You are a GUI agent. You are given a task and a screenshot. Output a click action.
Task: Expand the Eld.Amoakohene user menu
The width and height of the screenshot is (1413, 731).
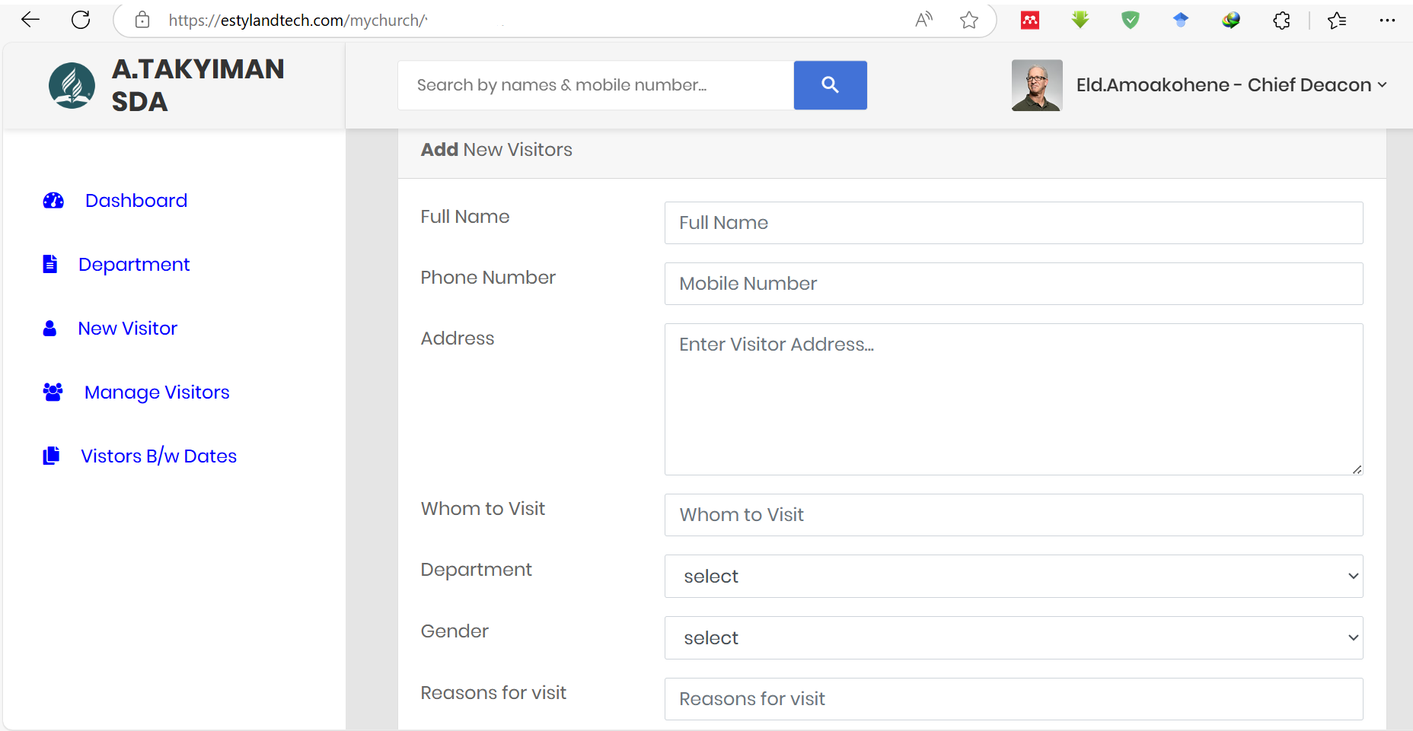coord(1231,85)
